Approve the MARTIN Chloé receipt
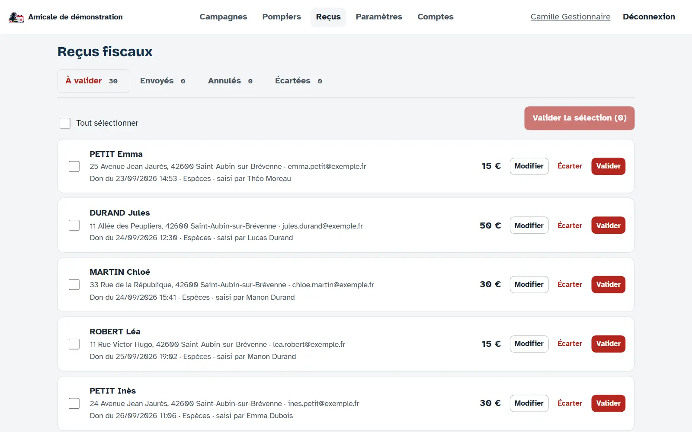The image size is (692, 432). [x=608, y=285]
